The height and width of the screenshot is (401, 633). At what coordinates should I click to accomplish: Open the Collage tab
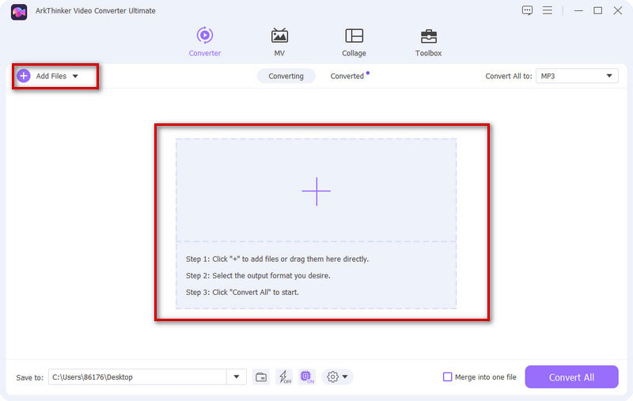coord(354,42)
